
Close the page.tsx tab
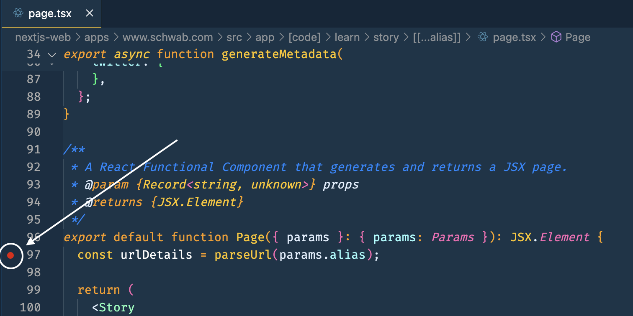89,13
